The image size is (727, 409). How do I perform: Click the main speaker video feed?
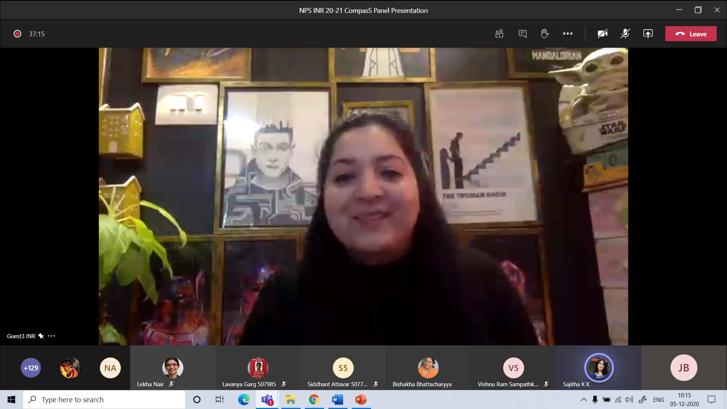pos(363,196)
